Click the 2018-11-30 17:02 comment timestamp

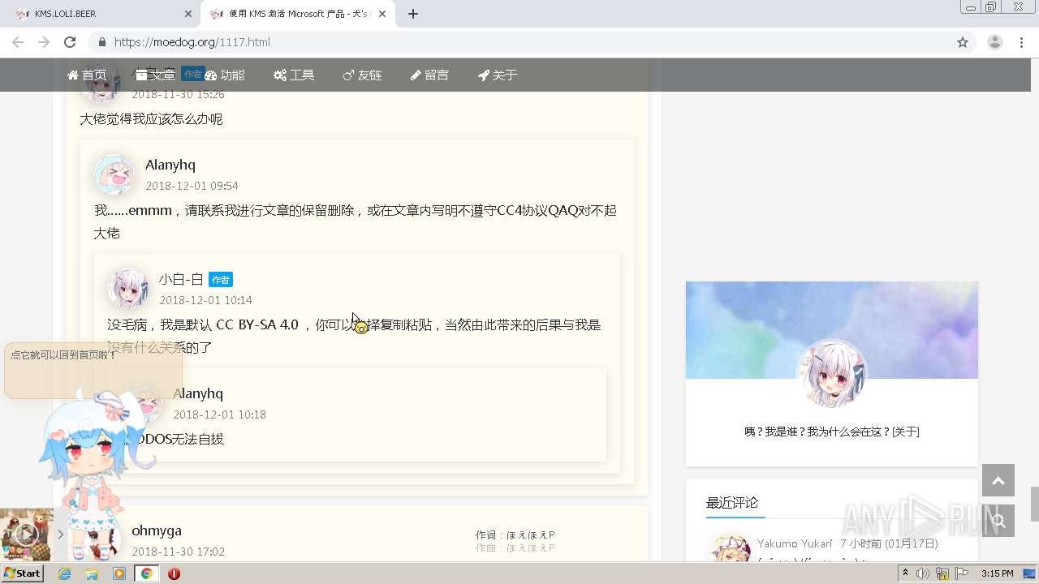pyautogui.click(x=179, y=552)
